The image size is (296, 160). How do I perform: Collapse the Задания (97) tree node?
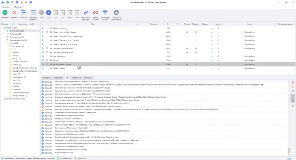click(2, 28)
